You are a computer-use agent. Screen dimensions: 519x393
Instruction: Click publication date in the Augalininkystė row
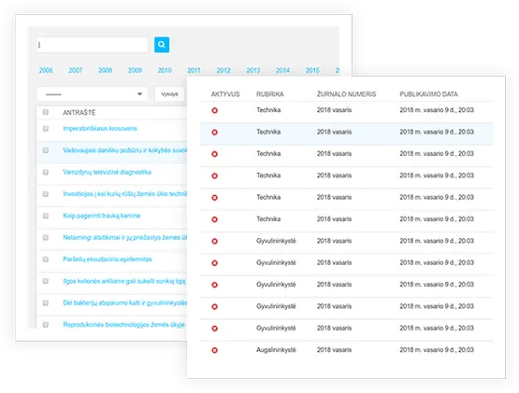click(437, 350)
